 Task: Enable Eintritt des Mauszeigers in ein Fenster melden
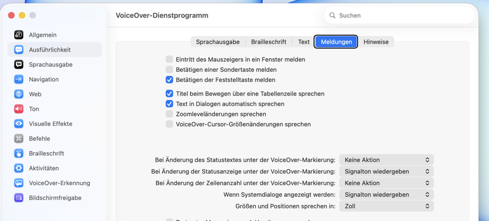(170, 59)
